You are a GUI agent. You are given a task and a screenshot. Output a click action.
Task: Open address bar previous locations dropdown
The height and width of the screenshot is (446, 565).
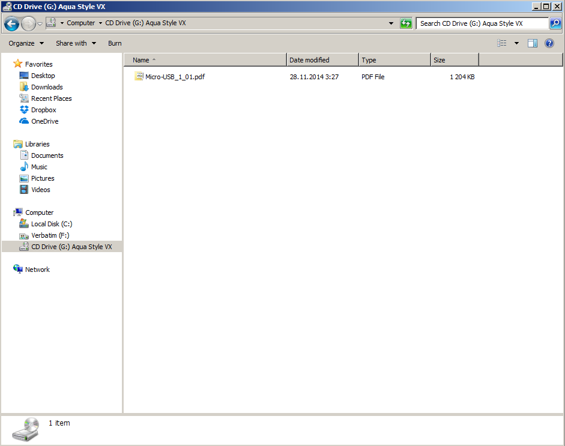coord(391,23)
